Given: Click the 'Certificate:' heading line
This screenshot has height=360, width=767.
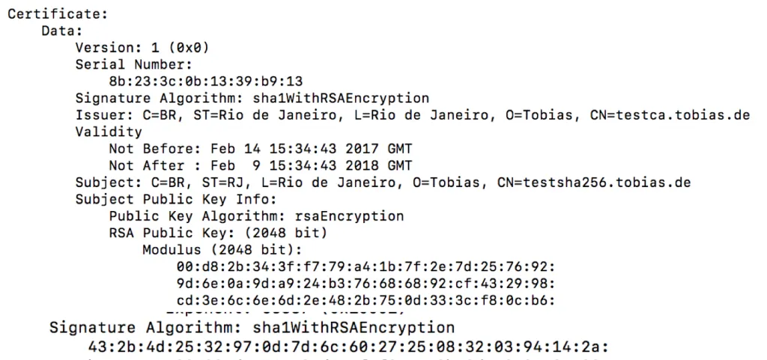Looking at the screenshot, I should [x=57, y=14].
